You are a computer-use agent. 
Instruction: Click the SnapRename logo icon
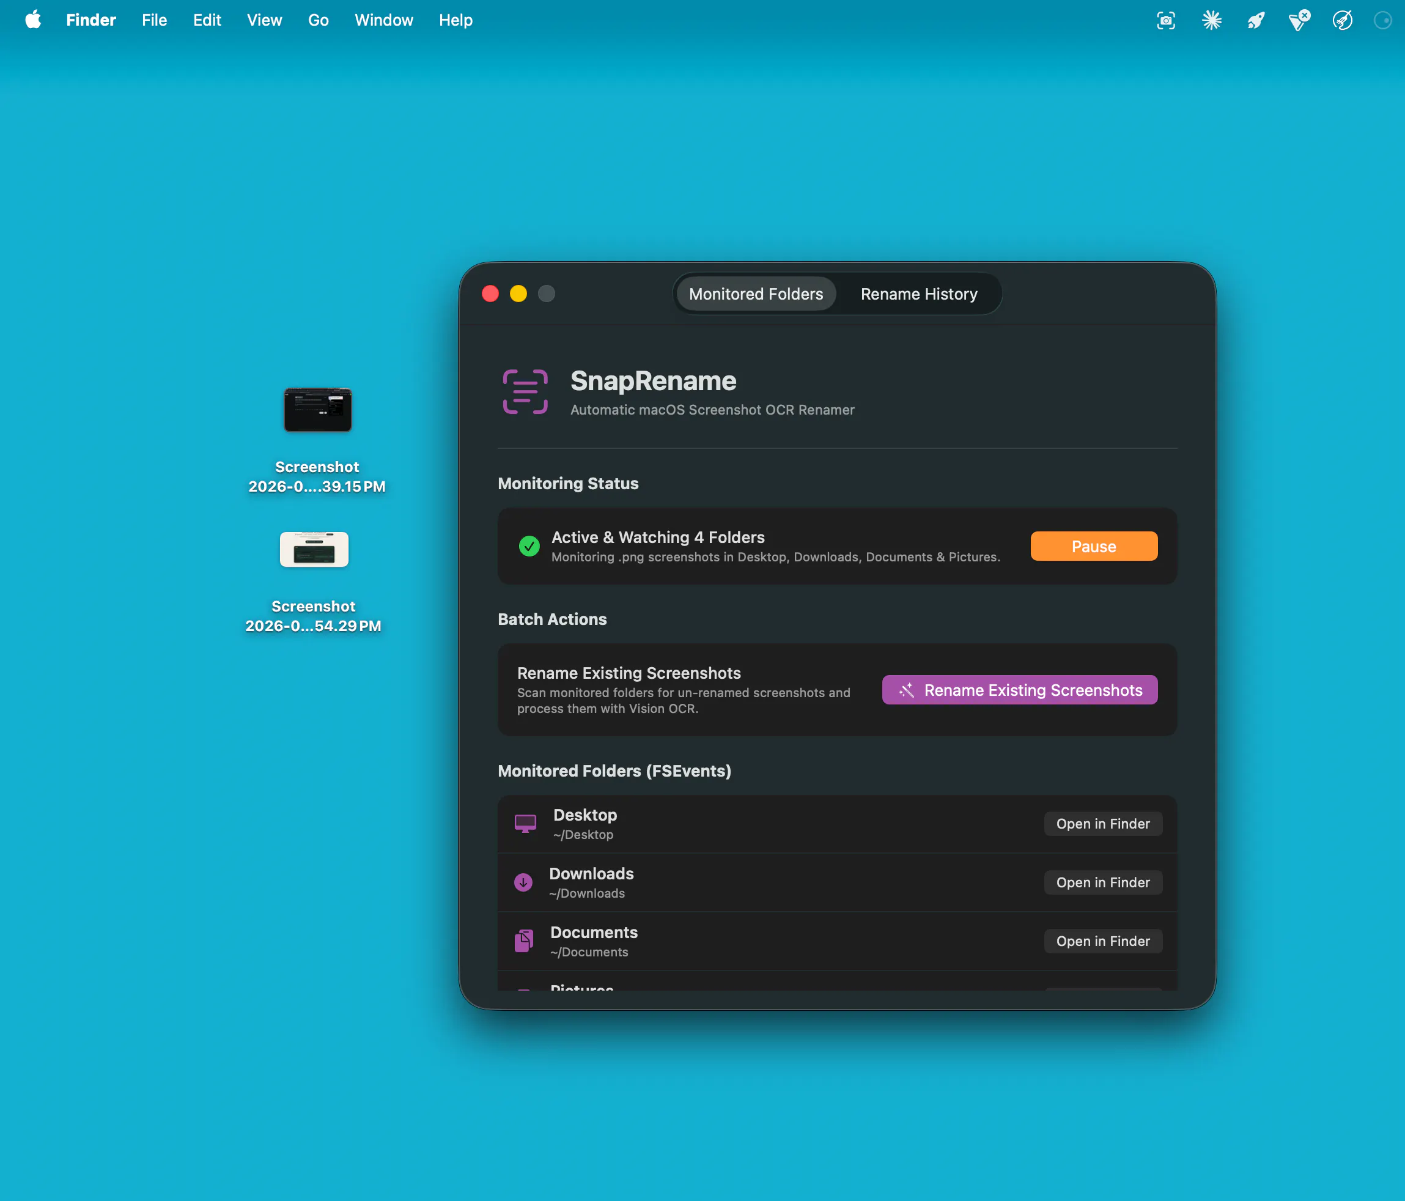525,391
